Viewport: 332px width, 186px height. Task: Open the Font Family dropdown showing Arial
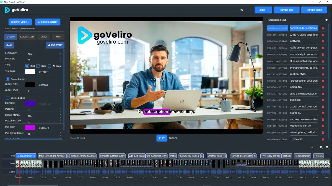[x=44, y=54]
